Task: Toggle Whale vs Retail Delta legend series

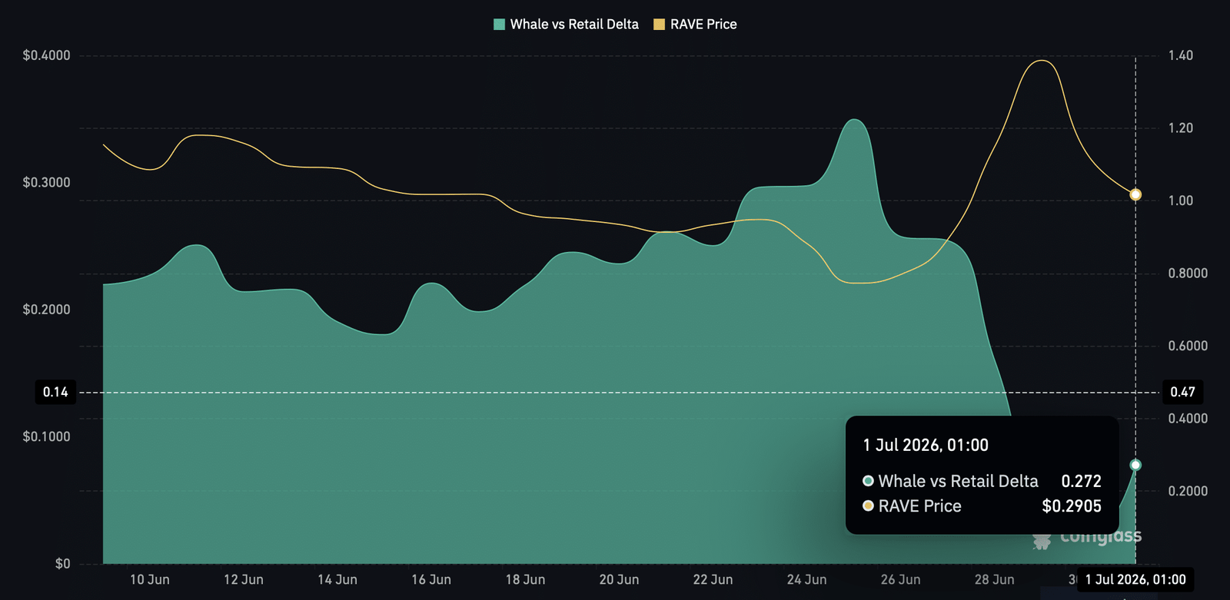Action: coord(566,25)
